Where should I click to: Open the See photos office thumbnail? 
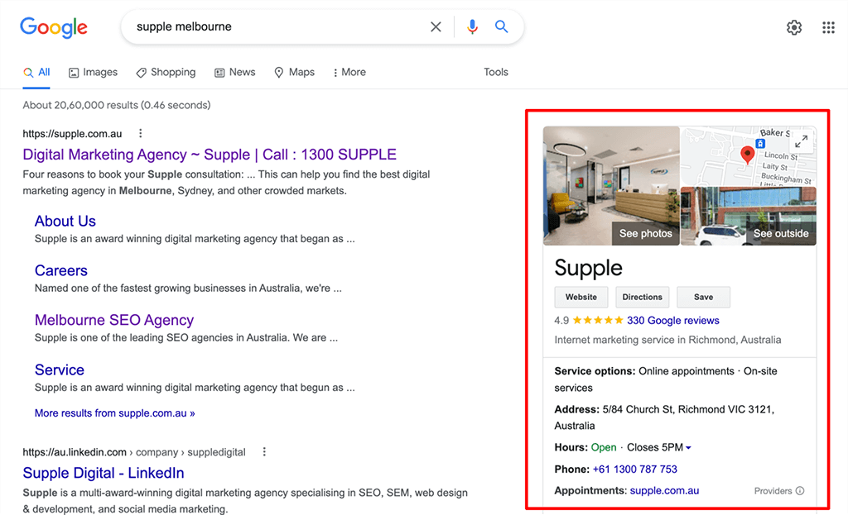pyautogui.click(x=611, y=186)
